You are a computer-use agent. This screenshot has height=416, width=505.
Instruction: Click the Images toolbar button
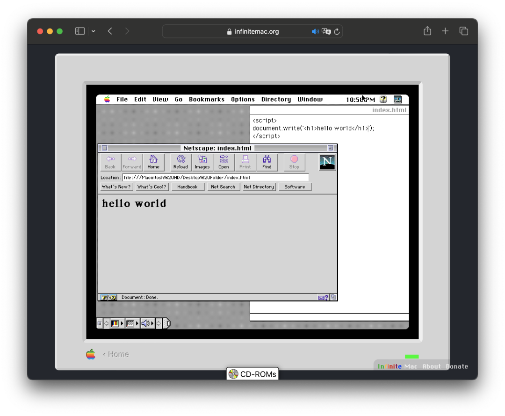(202, 162)
